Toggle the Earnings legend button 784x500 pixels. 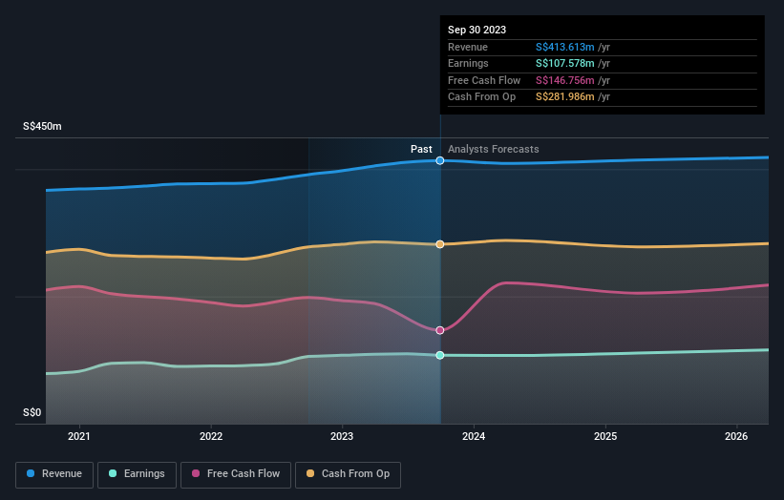pos(137,474)
